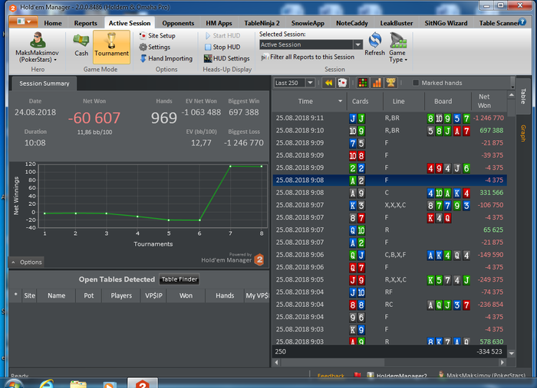
Task: Open the LeakBuster tab
Action: 397,23
